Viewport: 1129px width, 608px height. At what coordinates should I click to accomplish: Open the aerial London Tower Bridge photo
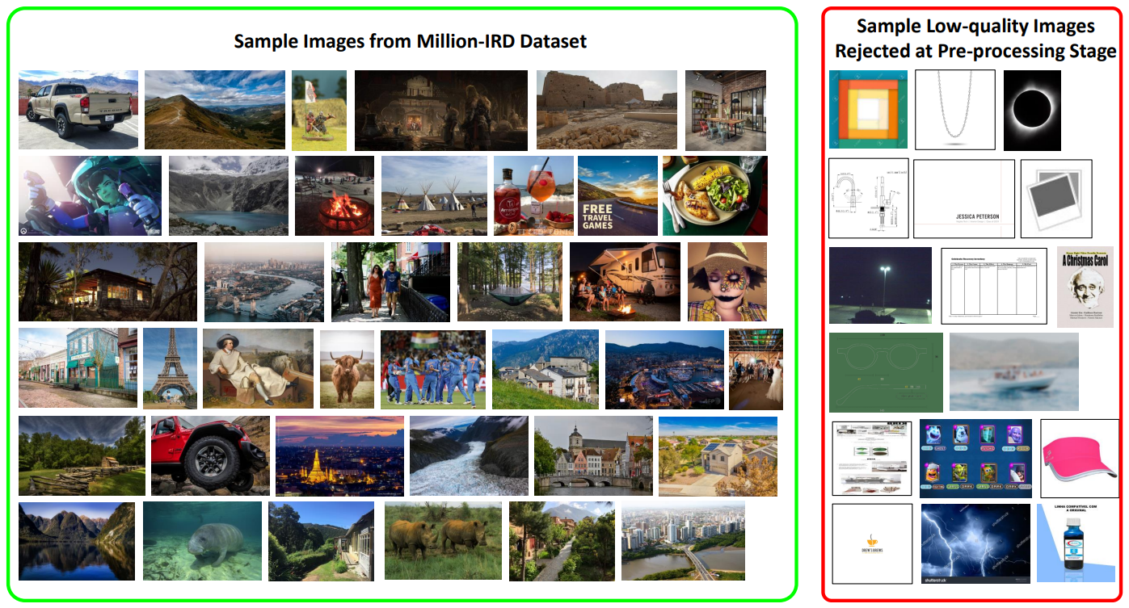[x=264, y=282]
